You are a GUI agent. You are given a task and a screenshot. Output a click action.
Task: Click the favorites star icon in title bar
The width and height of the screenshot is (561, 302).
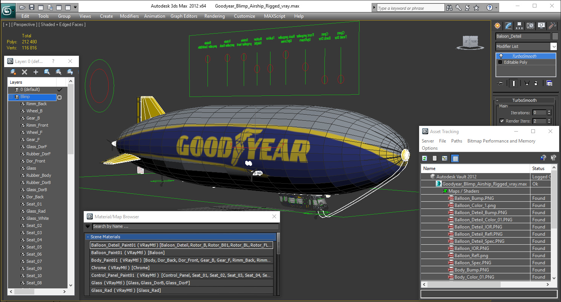pos(476,8)
